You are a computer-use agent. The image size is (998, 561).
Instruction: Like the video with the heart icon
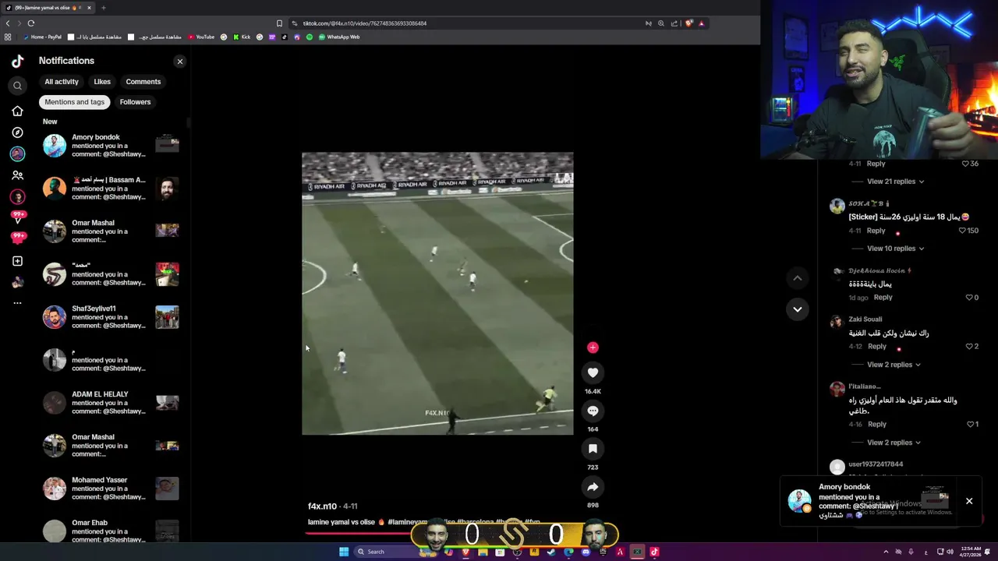tap(593, 372)
